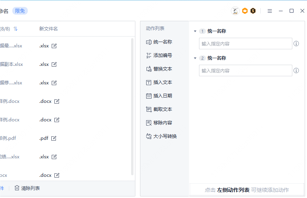Add 添加编号 action from list
This screenshot has height=198, width=307.
click(x=159, y=55)
